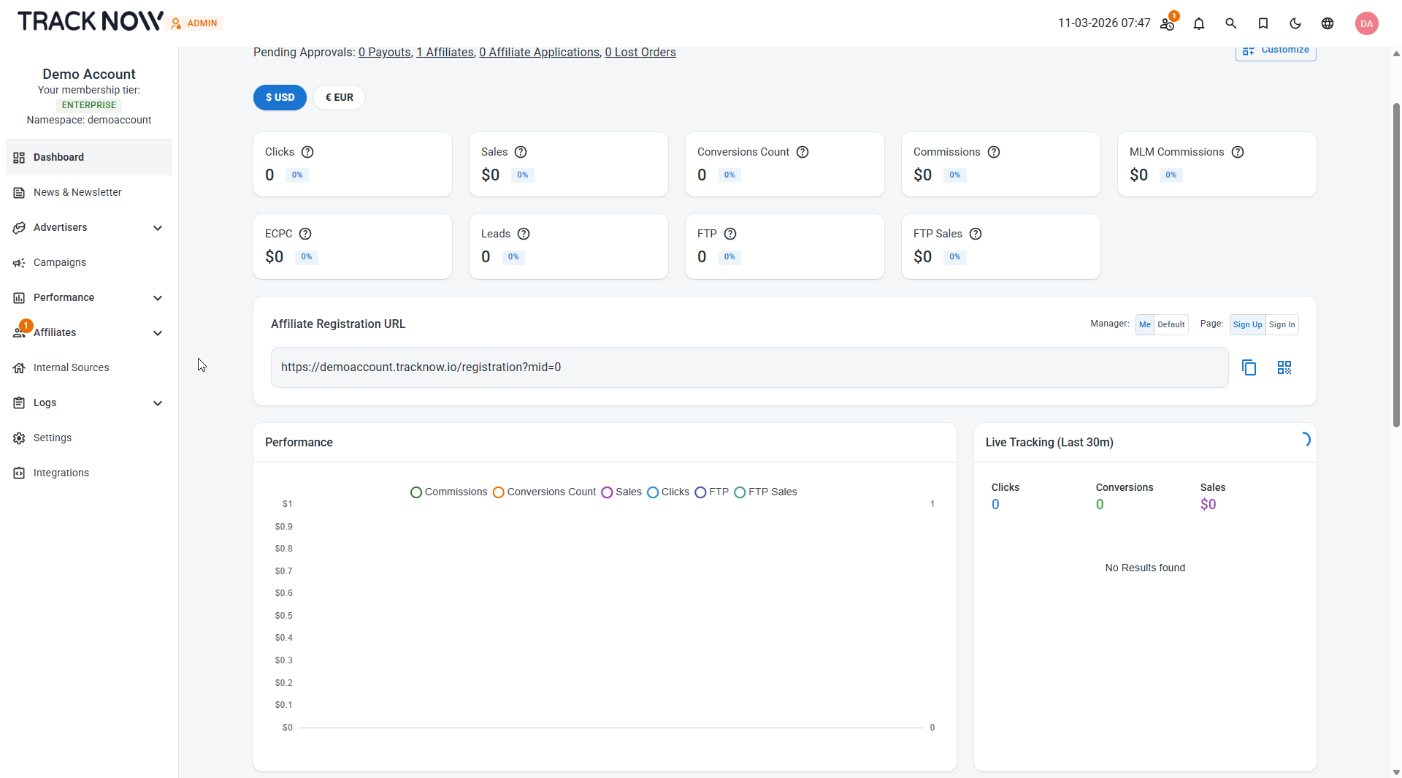Click the search magnifier icon

click(x=1230, y=23)
